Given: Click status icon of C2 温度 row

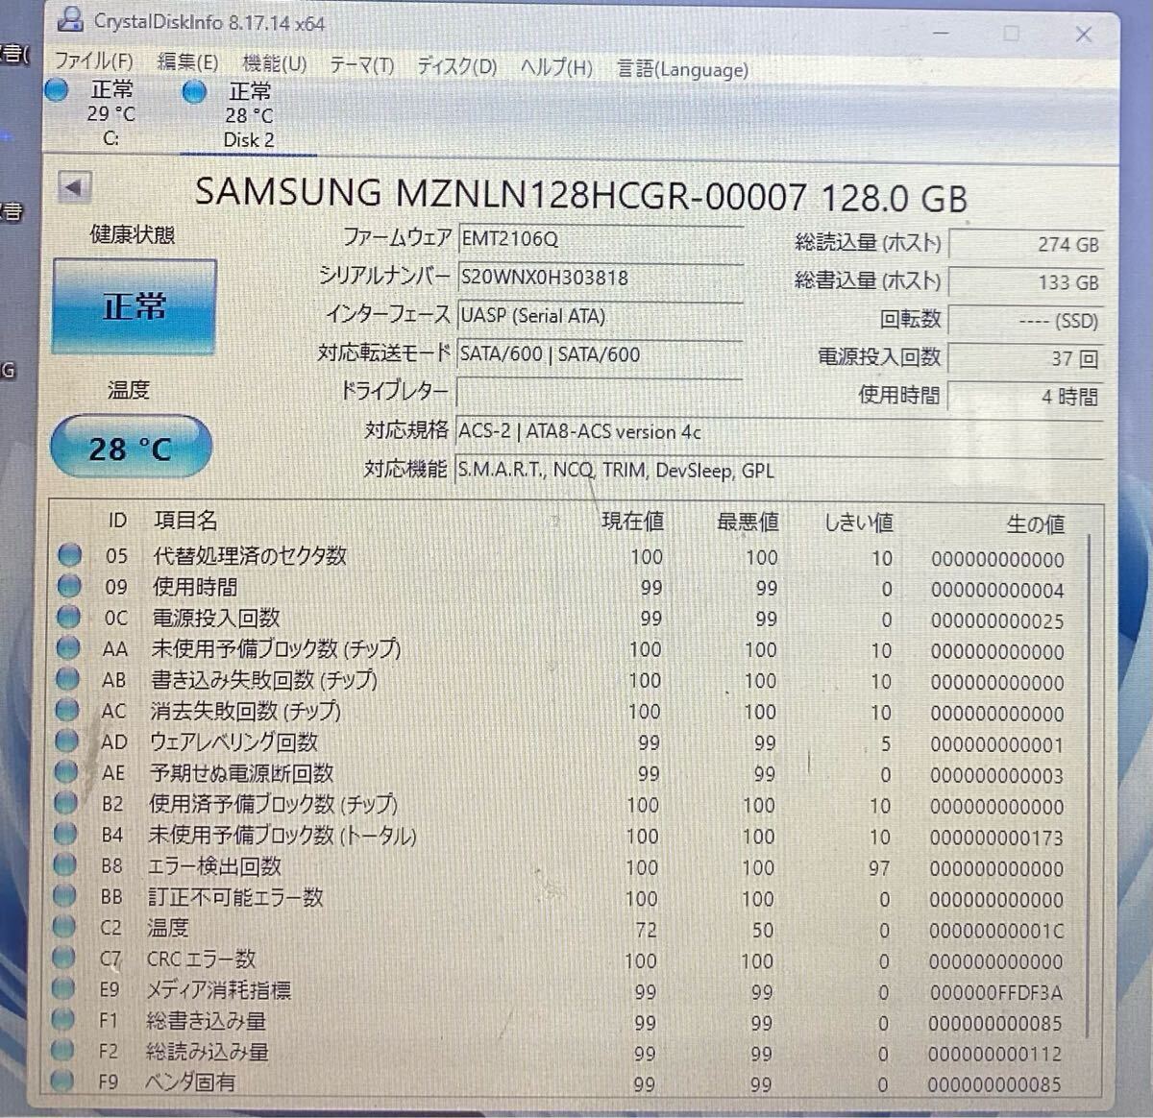Looking at the screenshot, I should (64, 927).
